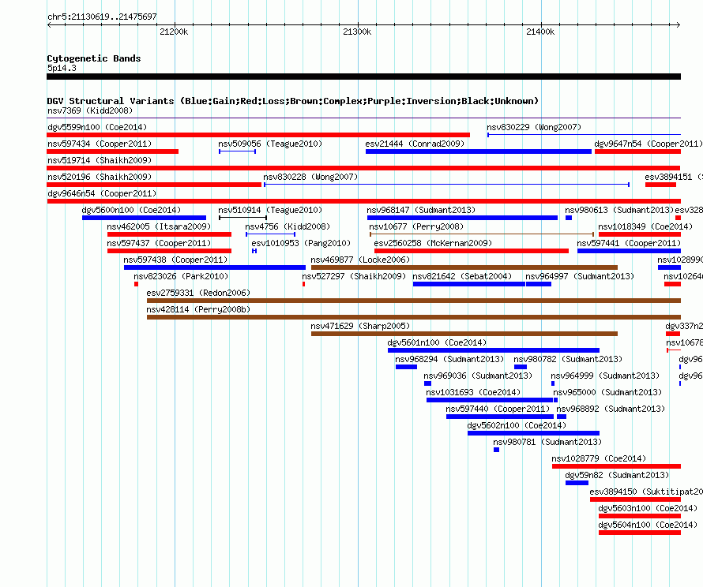Screen dimensions: 703x587
Task: Click the nsv965000 (Sudmant2013) label
Action: pos(607,392)
